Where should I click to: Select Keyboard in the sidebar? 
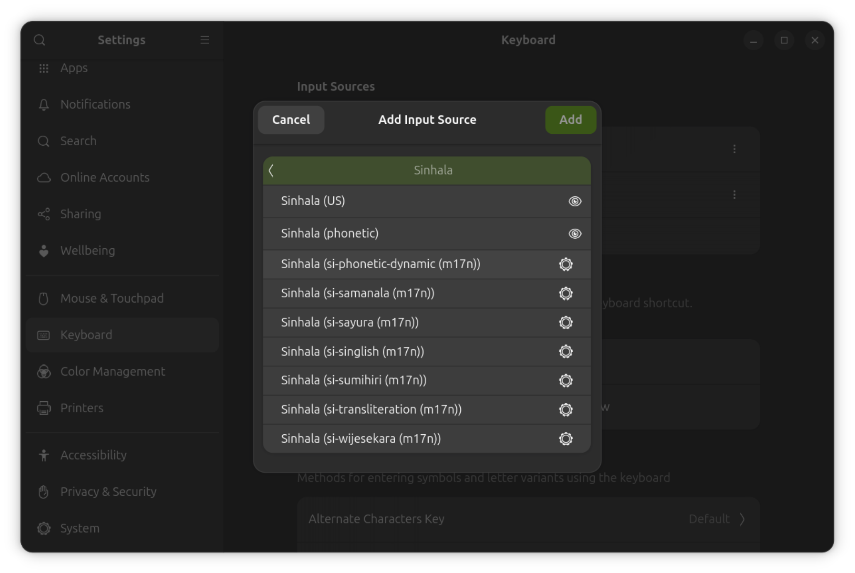(122, 335)
